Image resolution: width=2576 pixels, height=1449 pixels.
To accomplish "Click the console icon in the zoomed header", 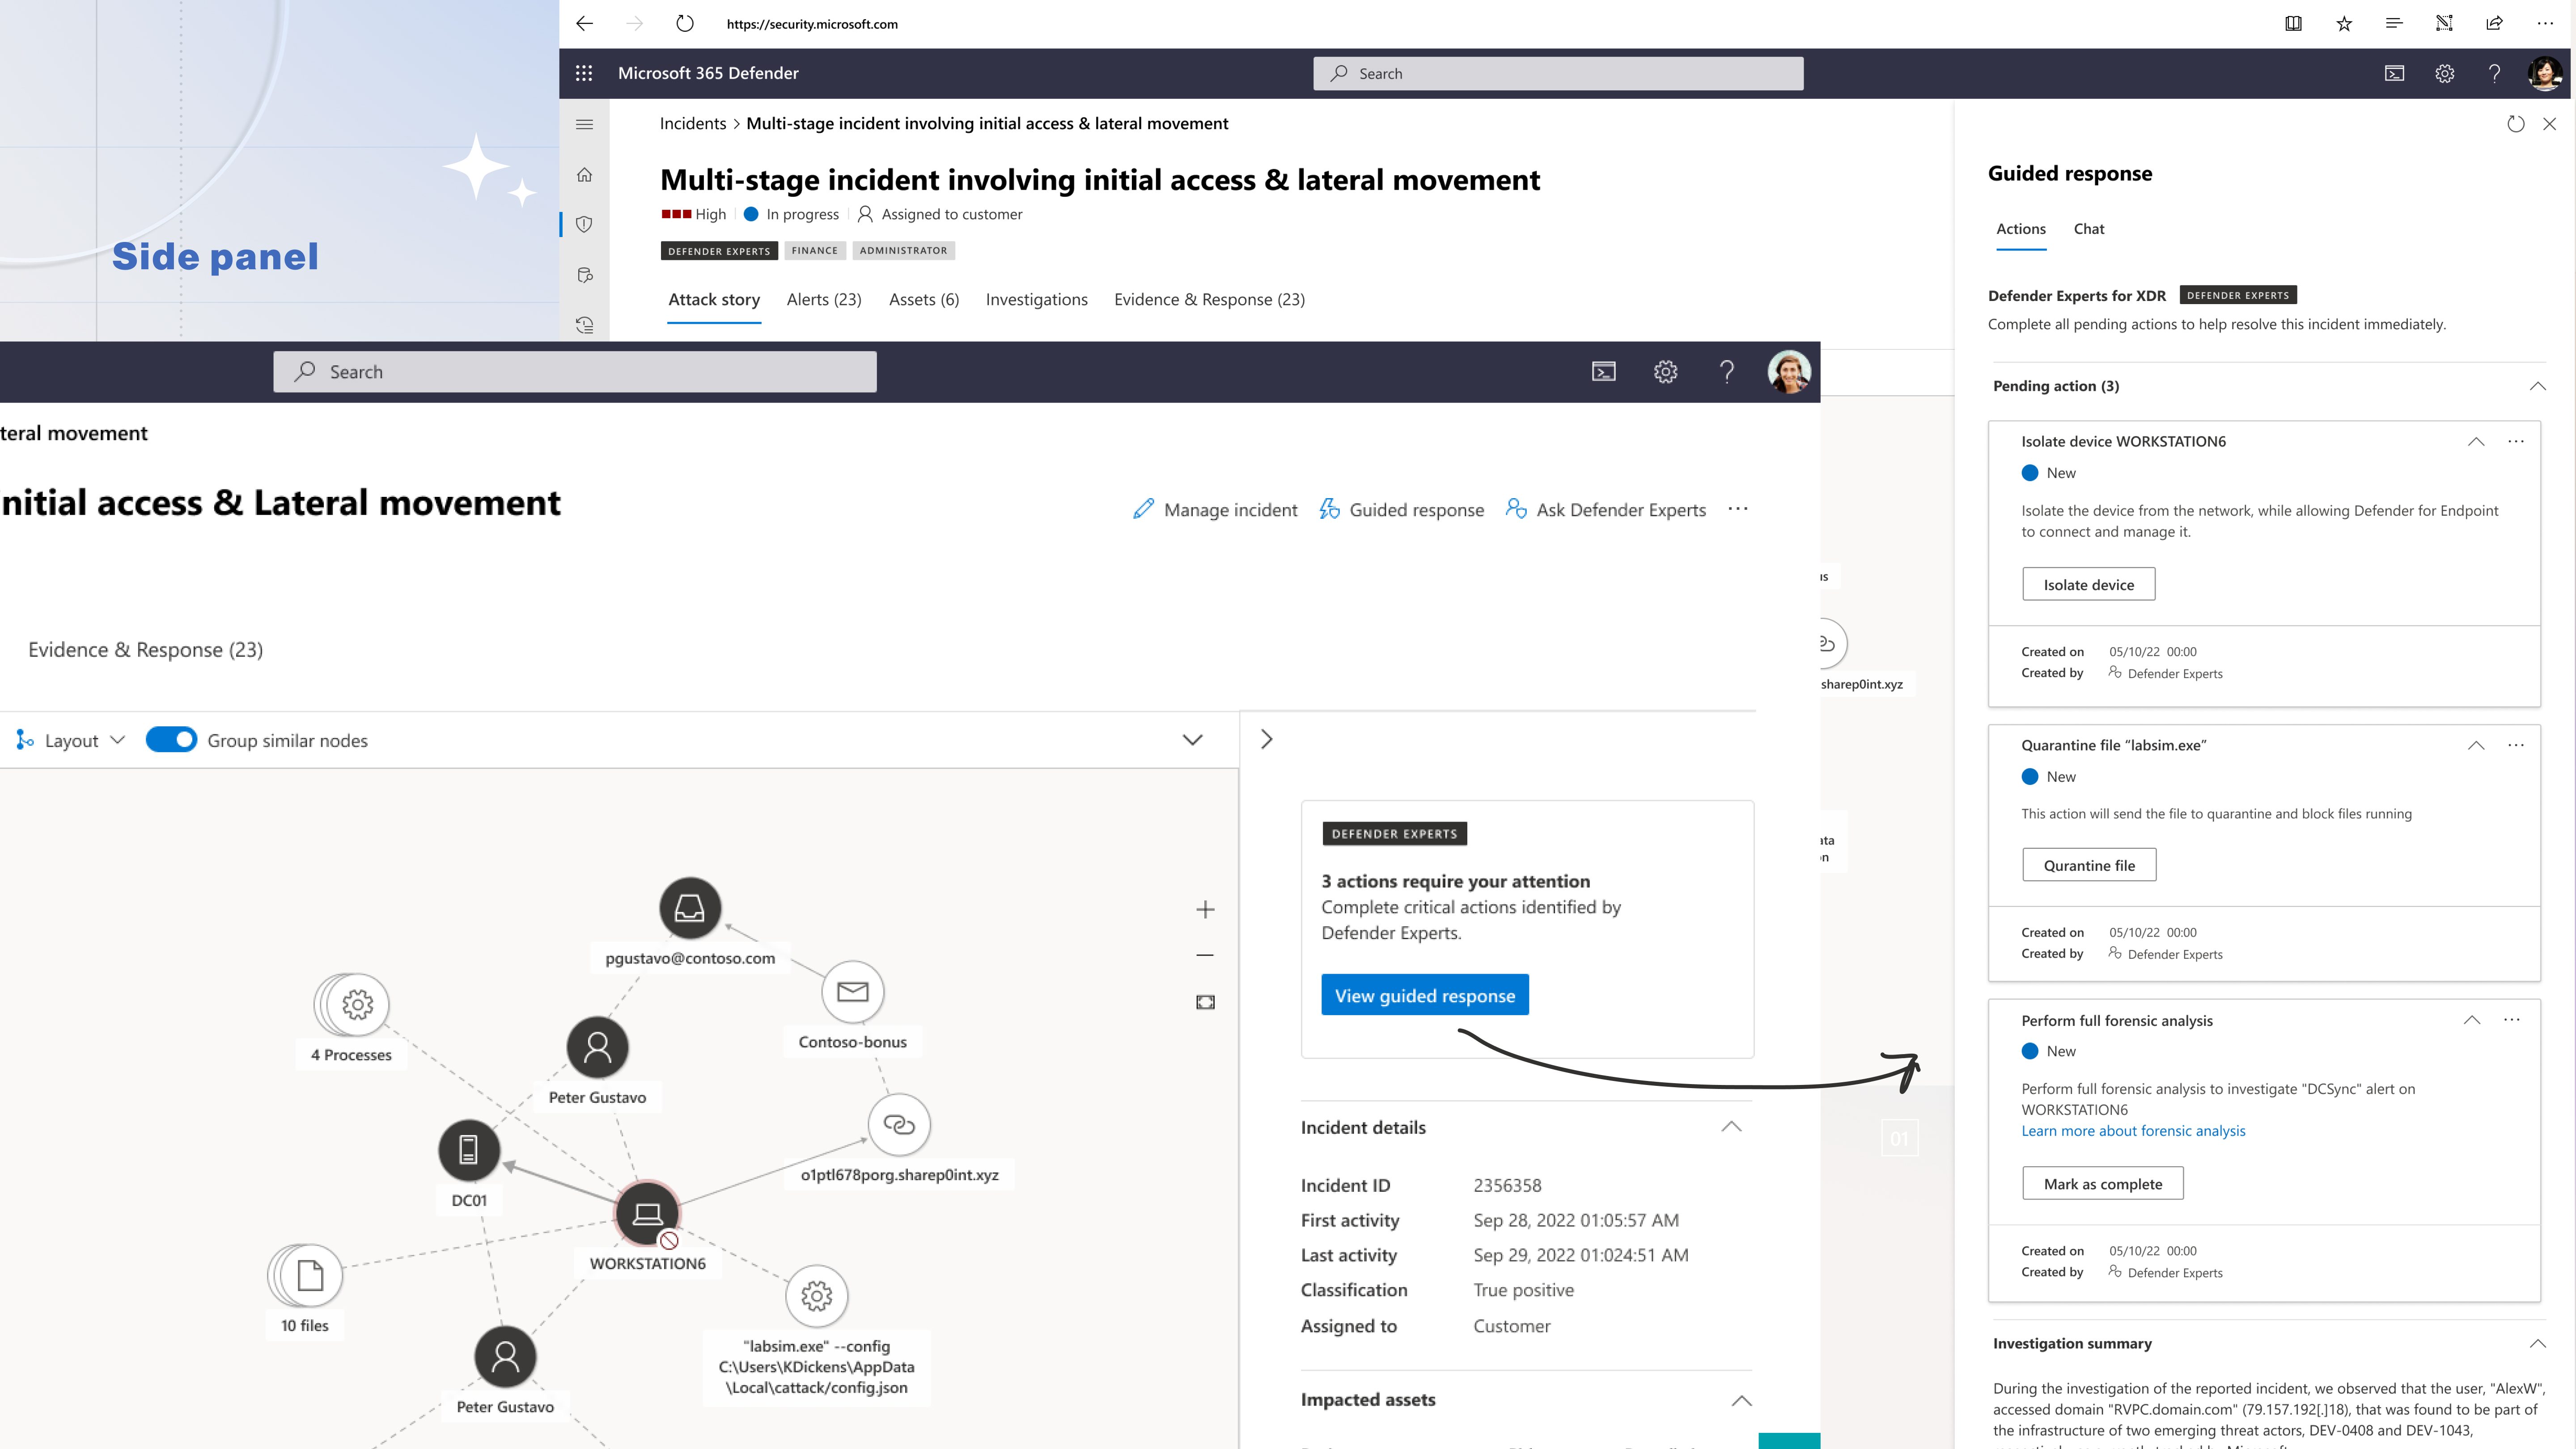I will click(x=1604, y=372).
